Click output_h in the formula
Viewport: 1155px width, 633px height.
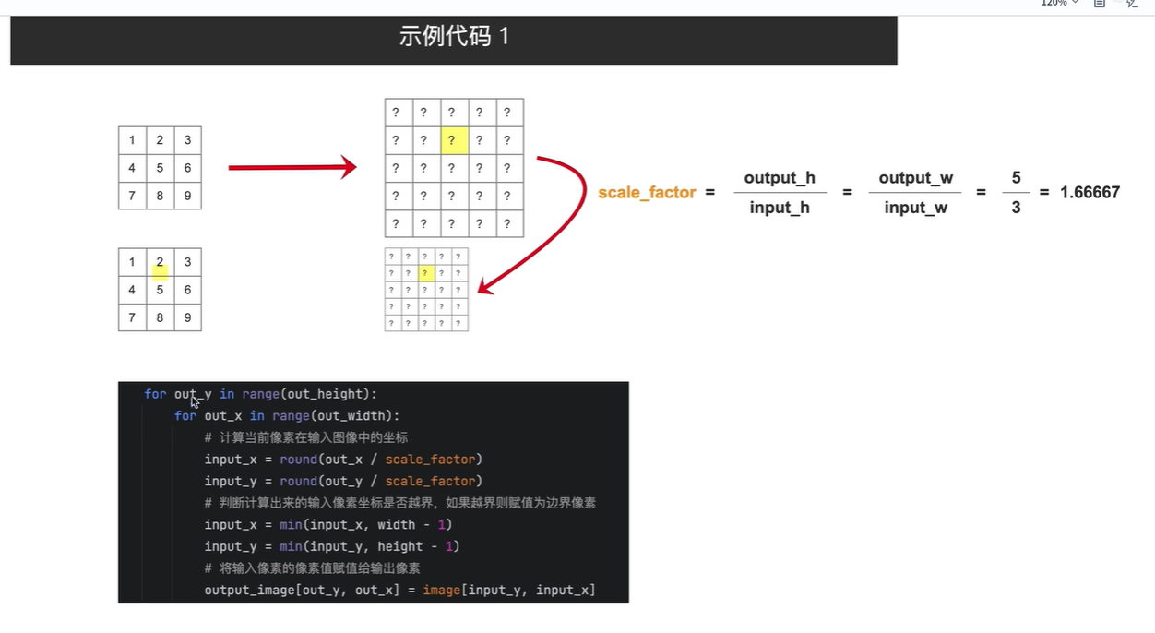780,178
